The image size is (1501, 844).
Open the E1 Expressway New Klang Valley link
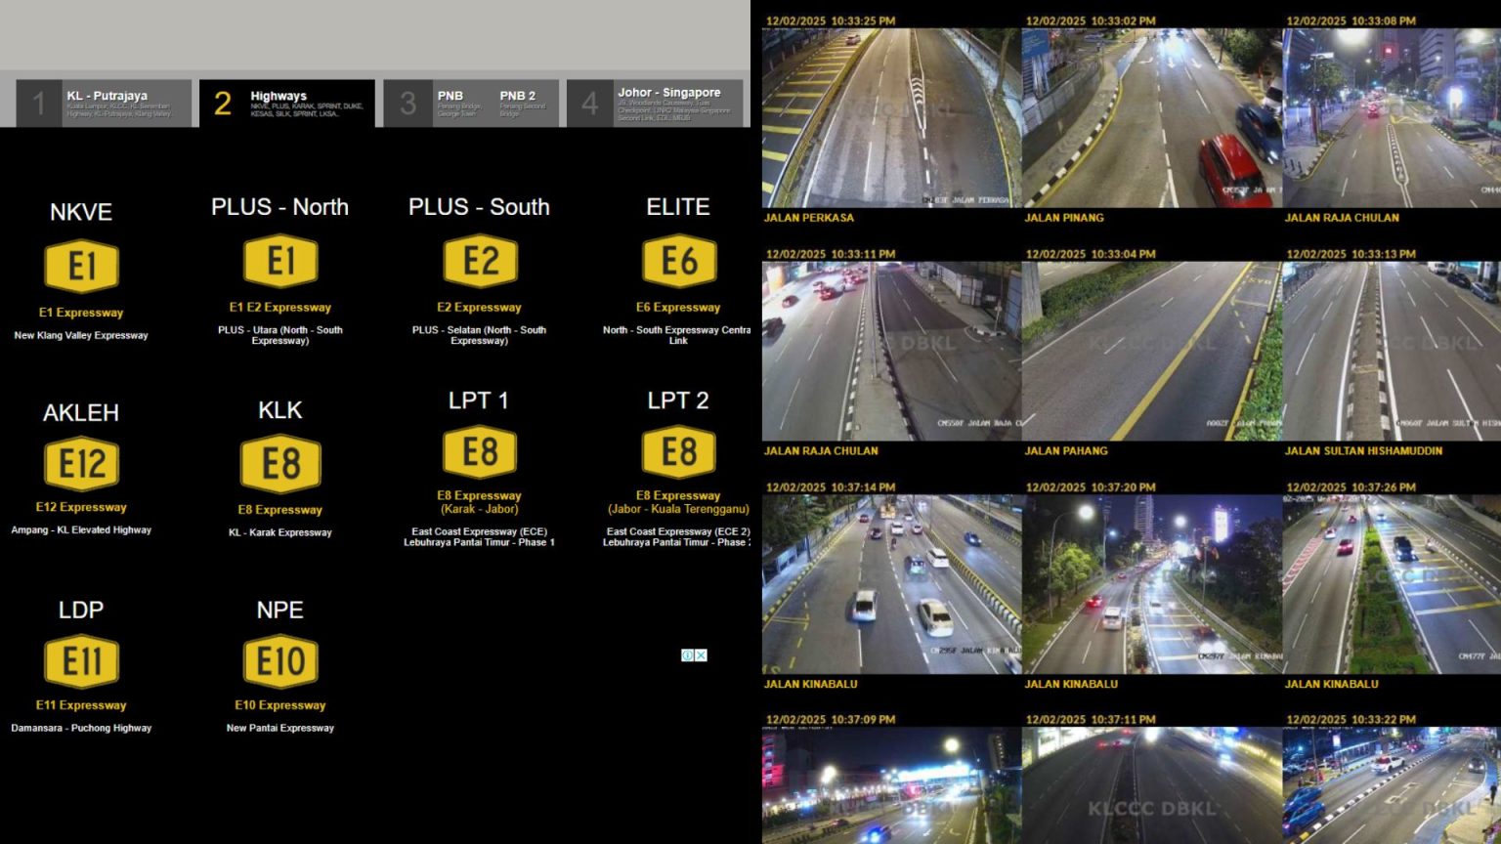coord(81,312)
